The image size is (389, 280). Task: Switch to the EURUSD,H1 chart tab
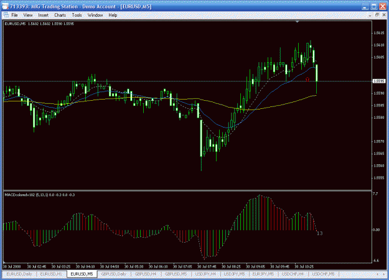tap(51, 274)
